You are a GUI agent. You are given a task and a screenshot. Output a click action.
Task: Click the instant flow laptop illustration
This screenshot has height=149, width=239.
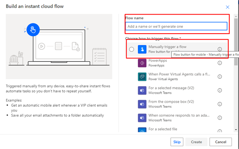[59, 46]
